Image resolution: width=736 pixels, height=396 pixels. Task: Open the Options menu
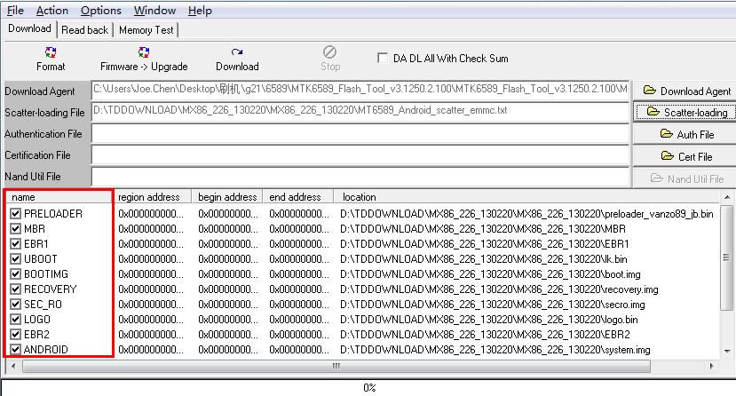[100, 11]
